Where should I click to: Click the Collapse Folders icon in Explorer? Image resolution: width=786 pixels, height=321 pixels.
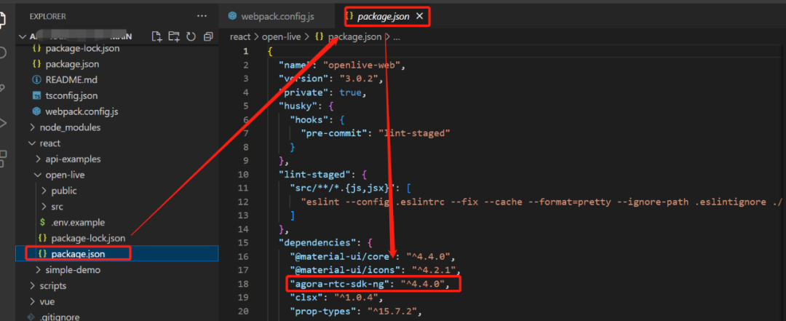207,36
